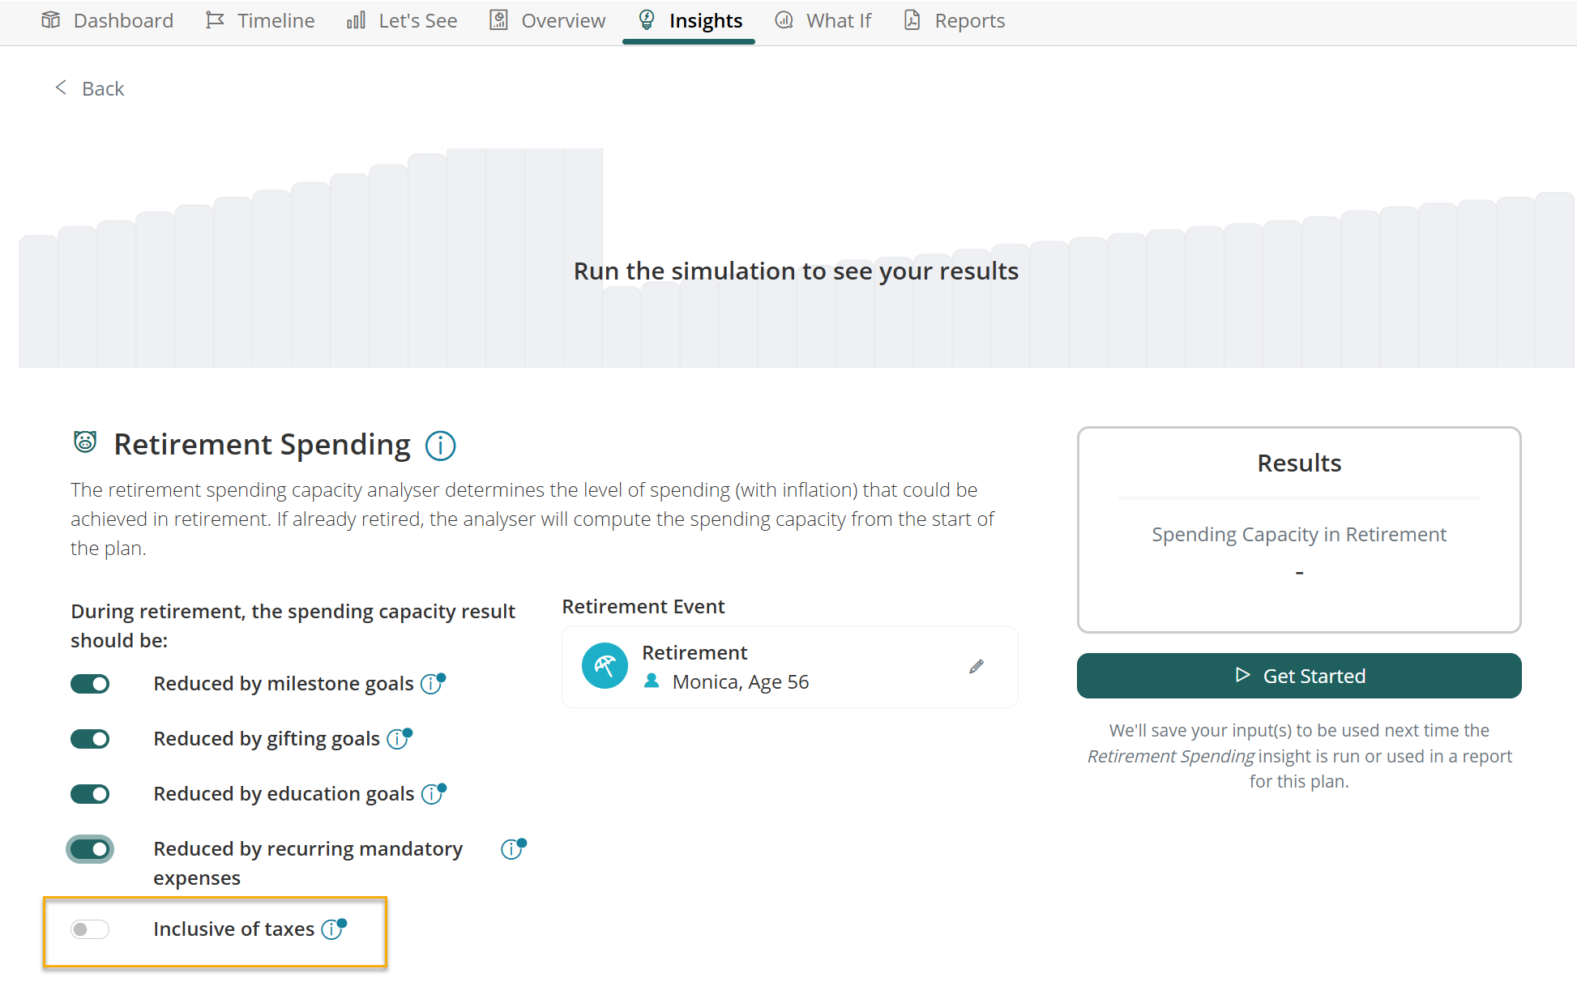Turn off Reduced by gifting goals

[x=90, y=739]
